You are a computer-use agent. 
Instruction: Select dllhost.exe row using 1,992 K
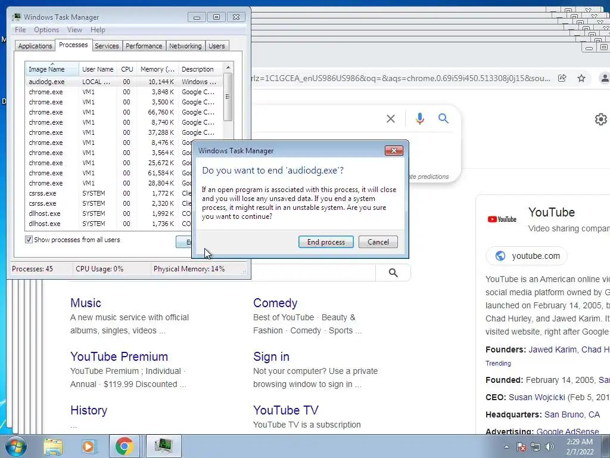(x=109, y=213)
